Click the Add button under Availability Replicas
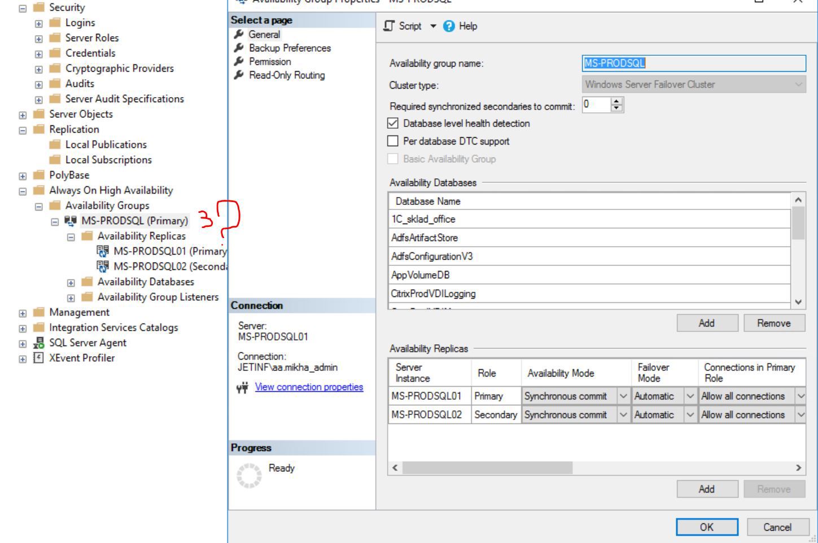The height and width of the screenshot is (543, 818). coord(706,489)
